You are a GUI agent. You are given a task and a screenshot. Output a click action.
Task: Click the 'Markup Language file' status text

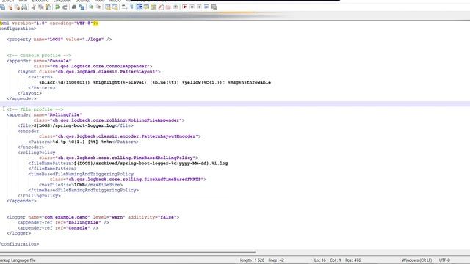click(18, 260)
